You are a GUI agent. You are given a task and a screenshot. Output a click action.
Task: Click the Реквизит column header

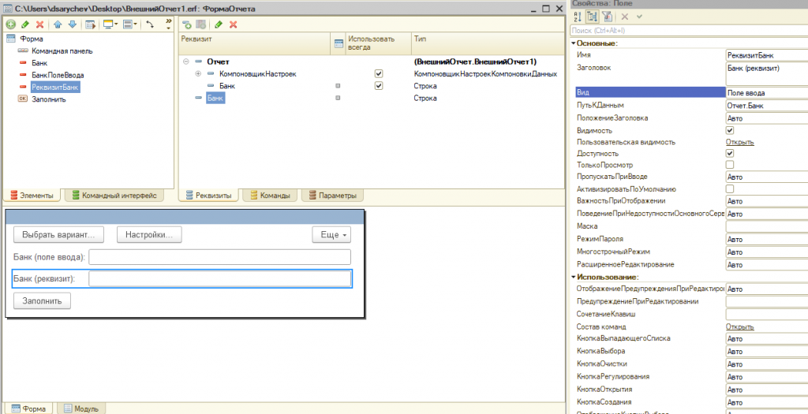coord(255,44)
